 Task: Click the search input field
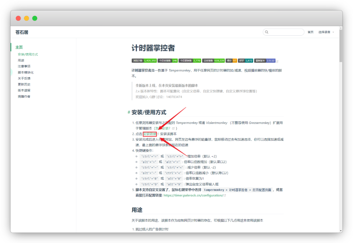tap(283, 32)
